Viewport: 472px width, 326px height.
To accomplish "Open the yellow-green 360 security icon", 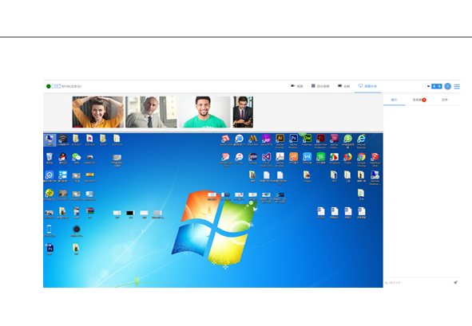I will tap(50, 194).
